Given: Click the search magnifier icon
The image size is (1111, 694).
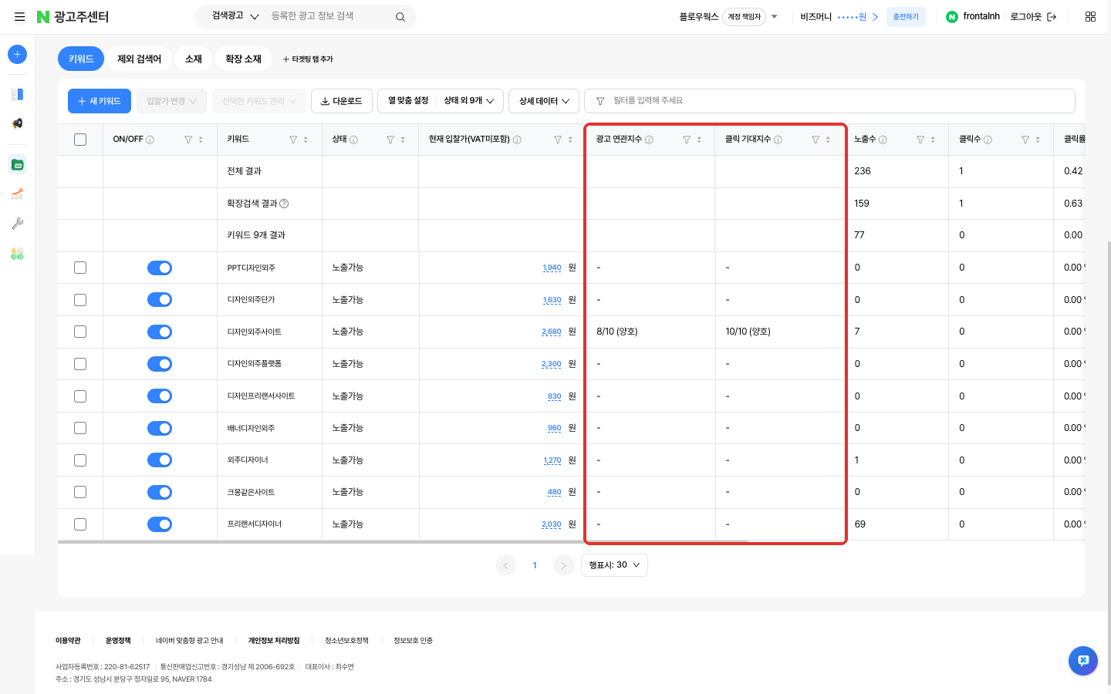Looking at the screenshot, I should click(x=400, y=17).
